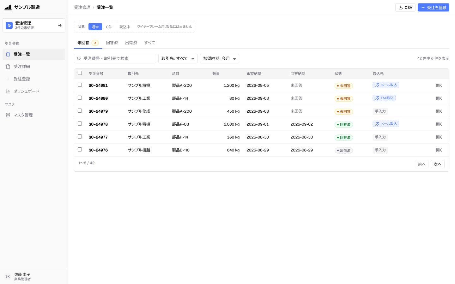Click the 希望納期 column header

[x=254, y=74]
